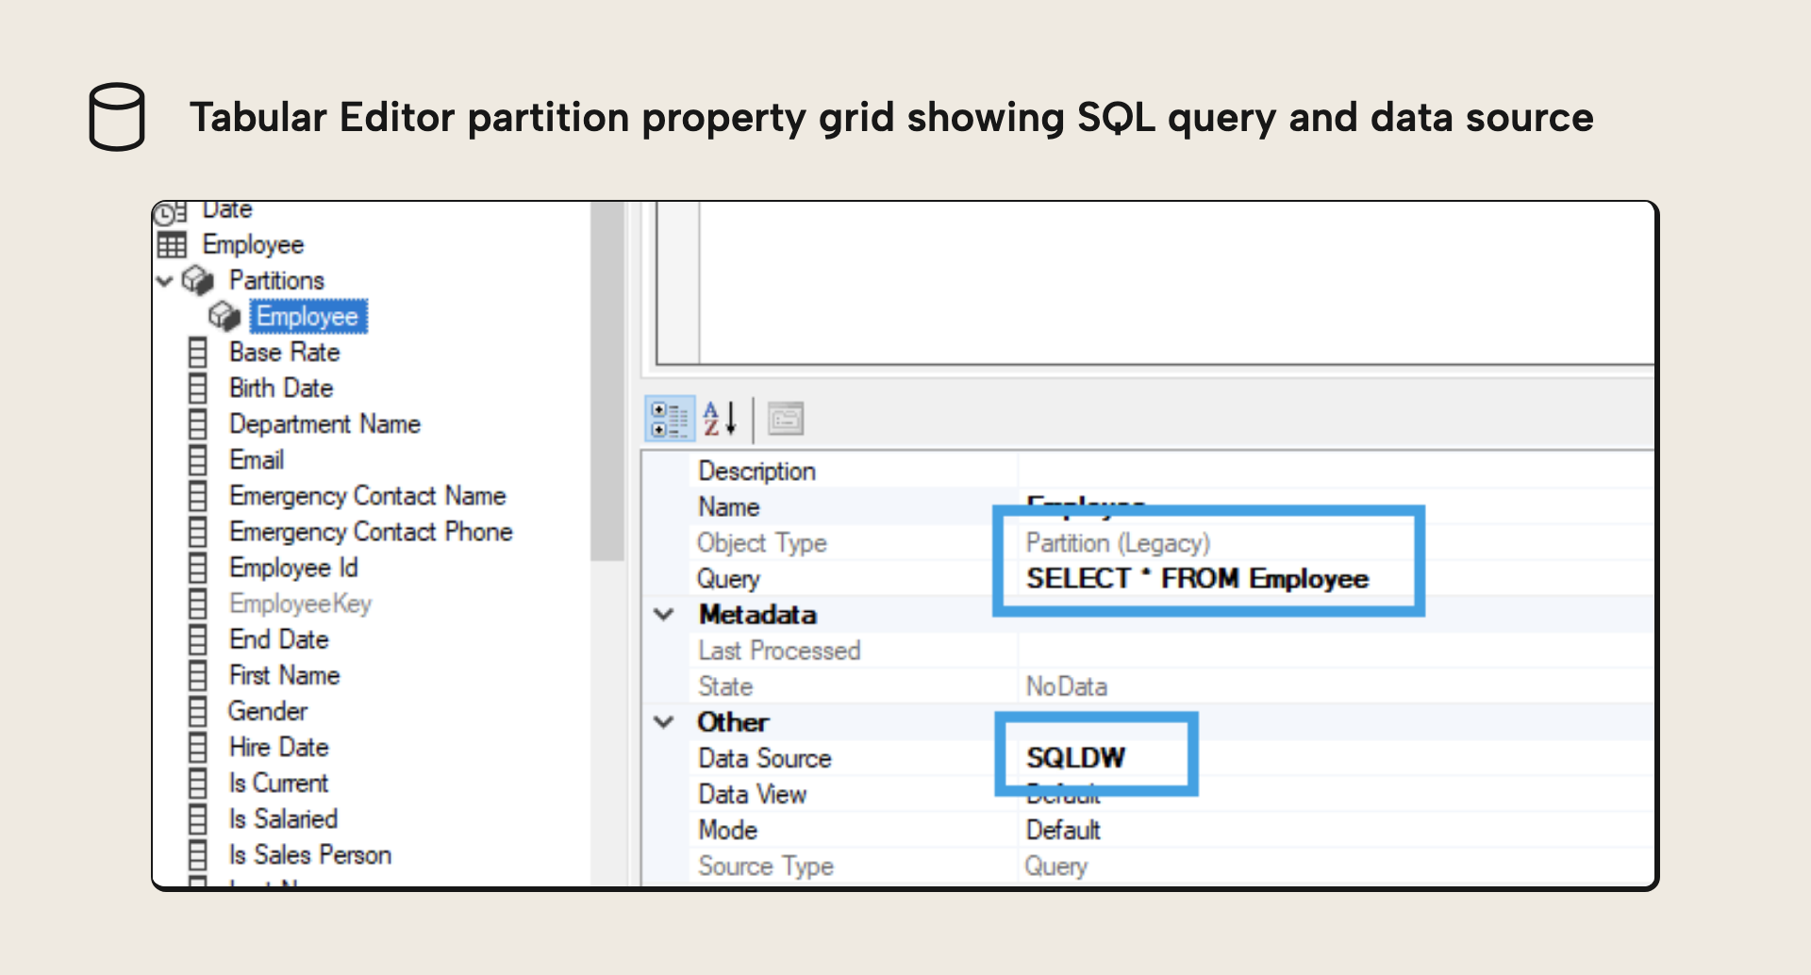
Task: Click inside the expression editor area
Action: coord(1176,283)
